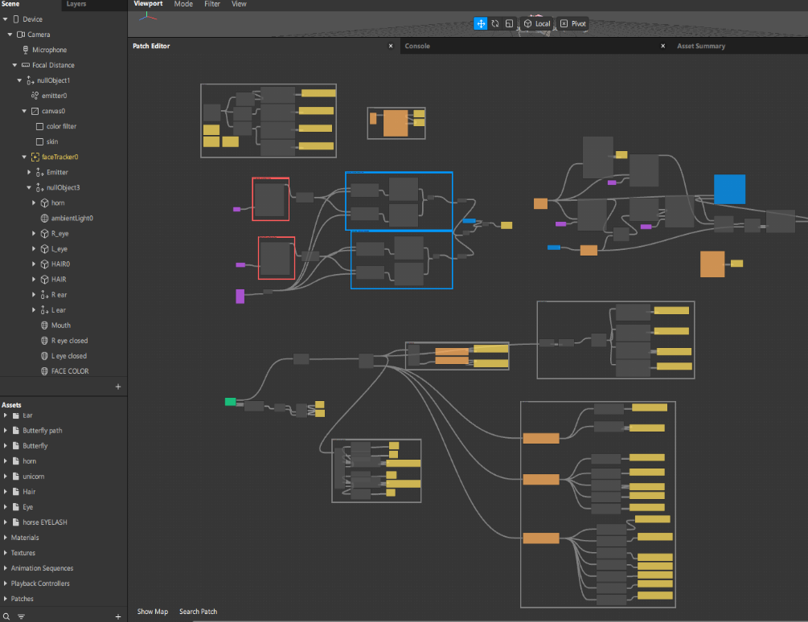The image size is (808, 622).
Task: Open the Asset Summary tab
Action: coord(701,46)
